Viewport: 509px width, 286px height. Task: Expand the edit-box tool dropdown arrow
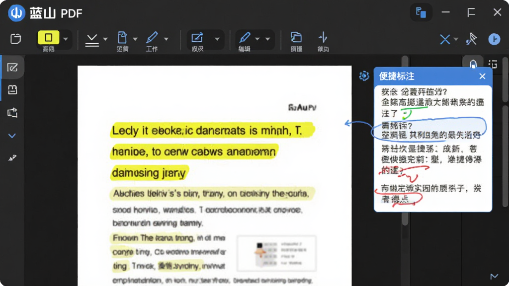tap(217, 39)
